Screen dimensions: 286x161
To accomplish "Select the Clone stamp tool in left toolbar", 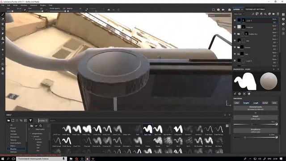I will (3, 38).
